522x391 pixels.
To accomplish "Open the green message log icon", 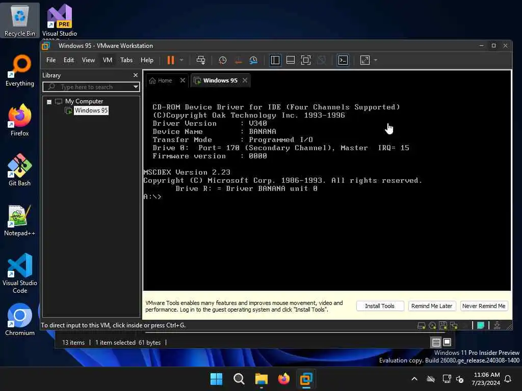I will click(x=480, y=325).
